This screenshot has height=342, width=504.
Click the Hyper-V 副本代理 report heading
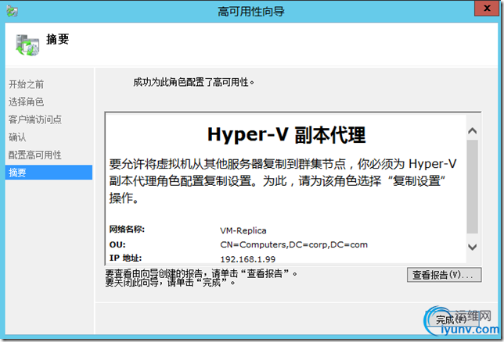[286, 135]
